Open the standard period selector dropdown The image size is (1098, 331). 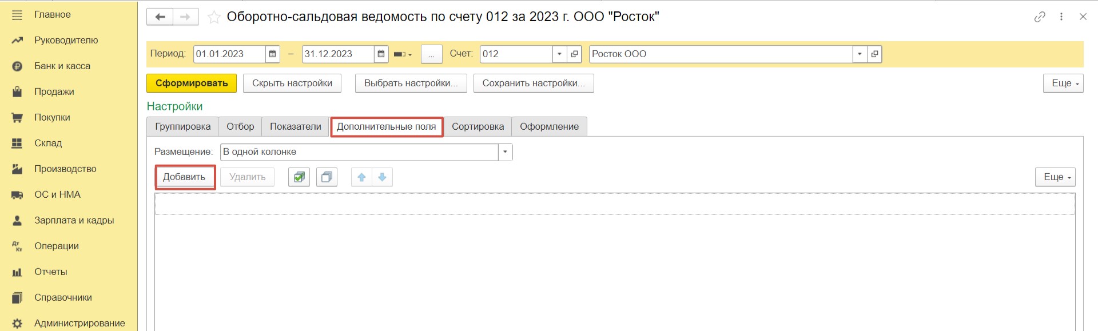(x=403, y=54)
